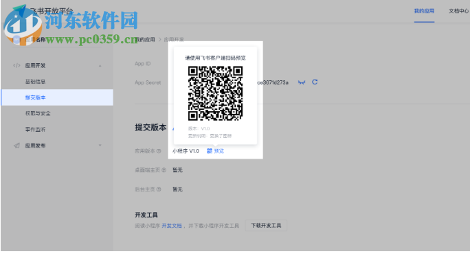
Task: Select 基础信息 in the sidebar
Action: coord(35,82)
